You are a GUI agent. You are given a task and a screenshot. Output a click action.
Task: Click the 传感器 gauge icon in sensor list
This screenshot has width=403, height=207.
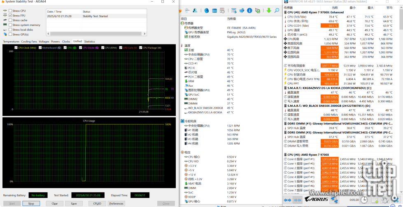click(182, 23)
